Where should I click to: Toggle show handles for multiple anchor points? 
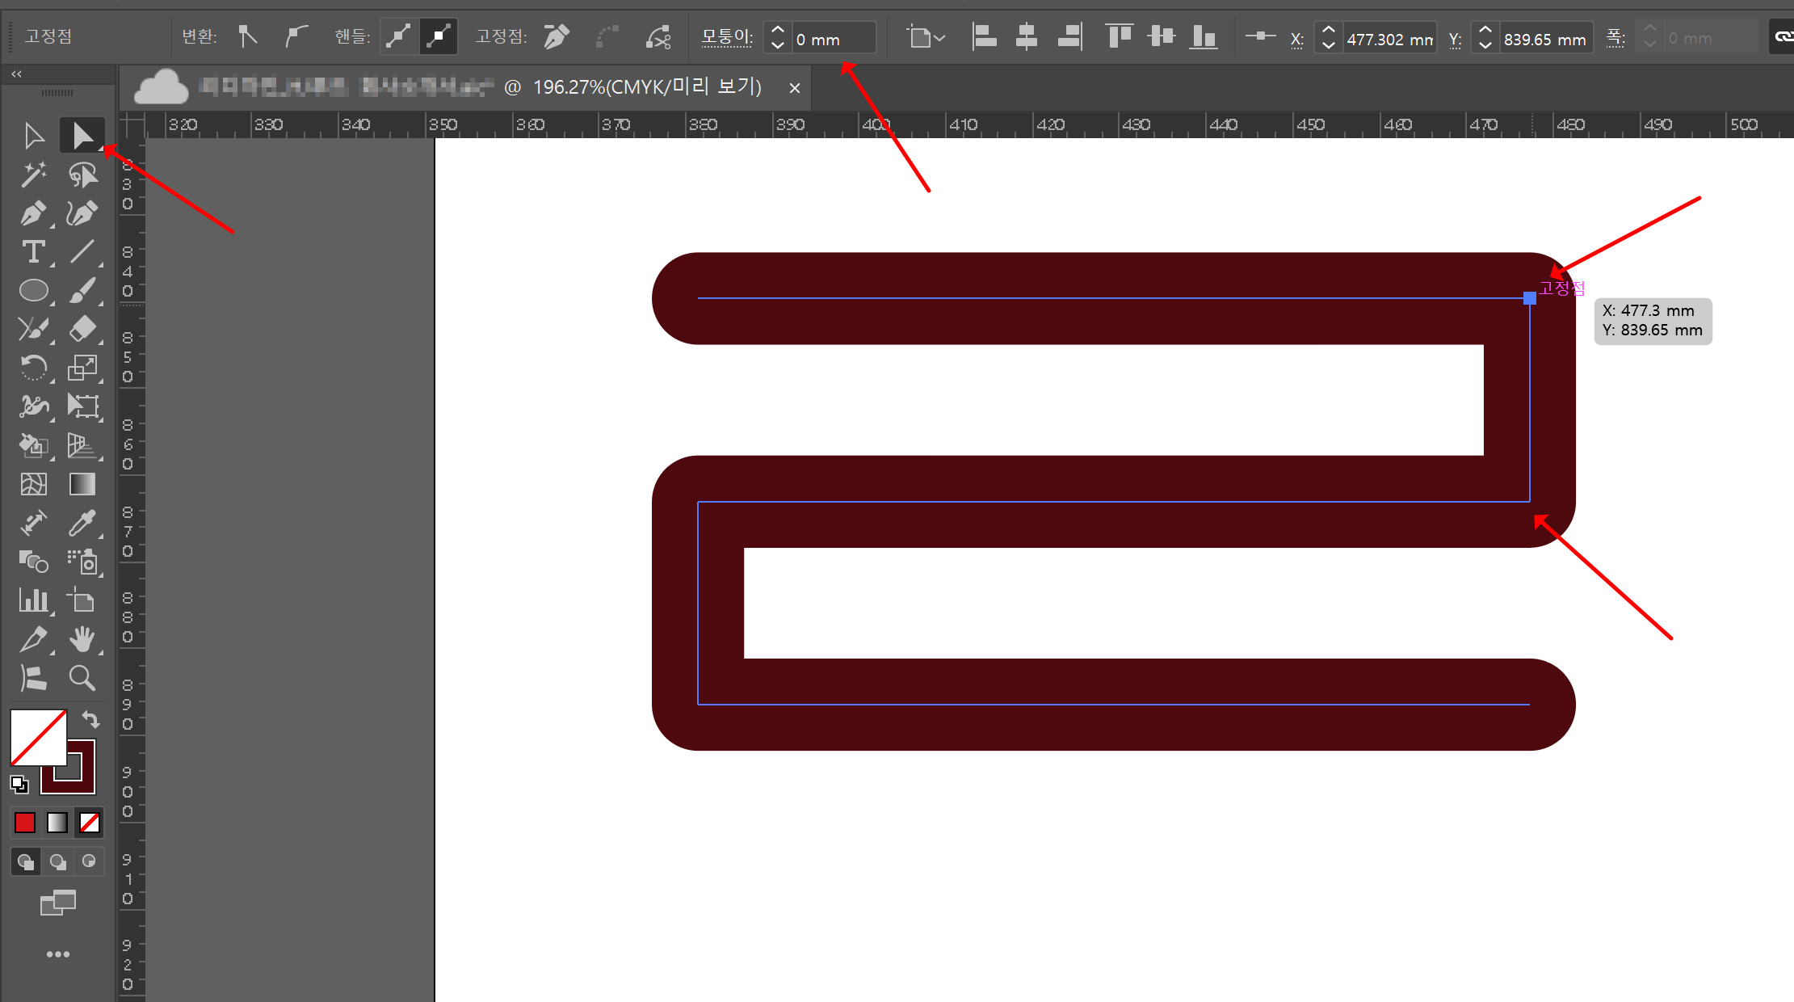coord(399,36)
